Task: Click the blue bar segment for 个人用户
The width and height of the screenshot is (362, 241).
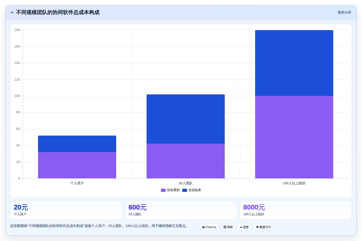Action: 77,144
